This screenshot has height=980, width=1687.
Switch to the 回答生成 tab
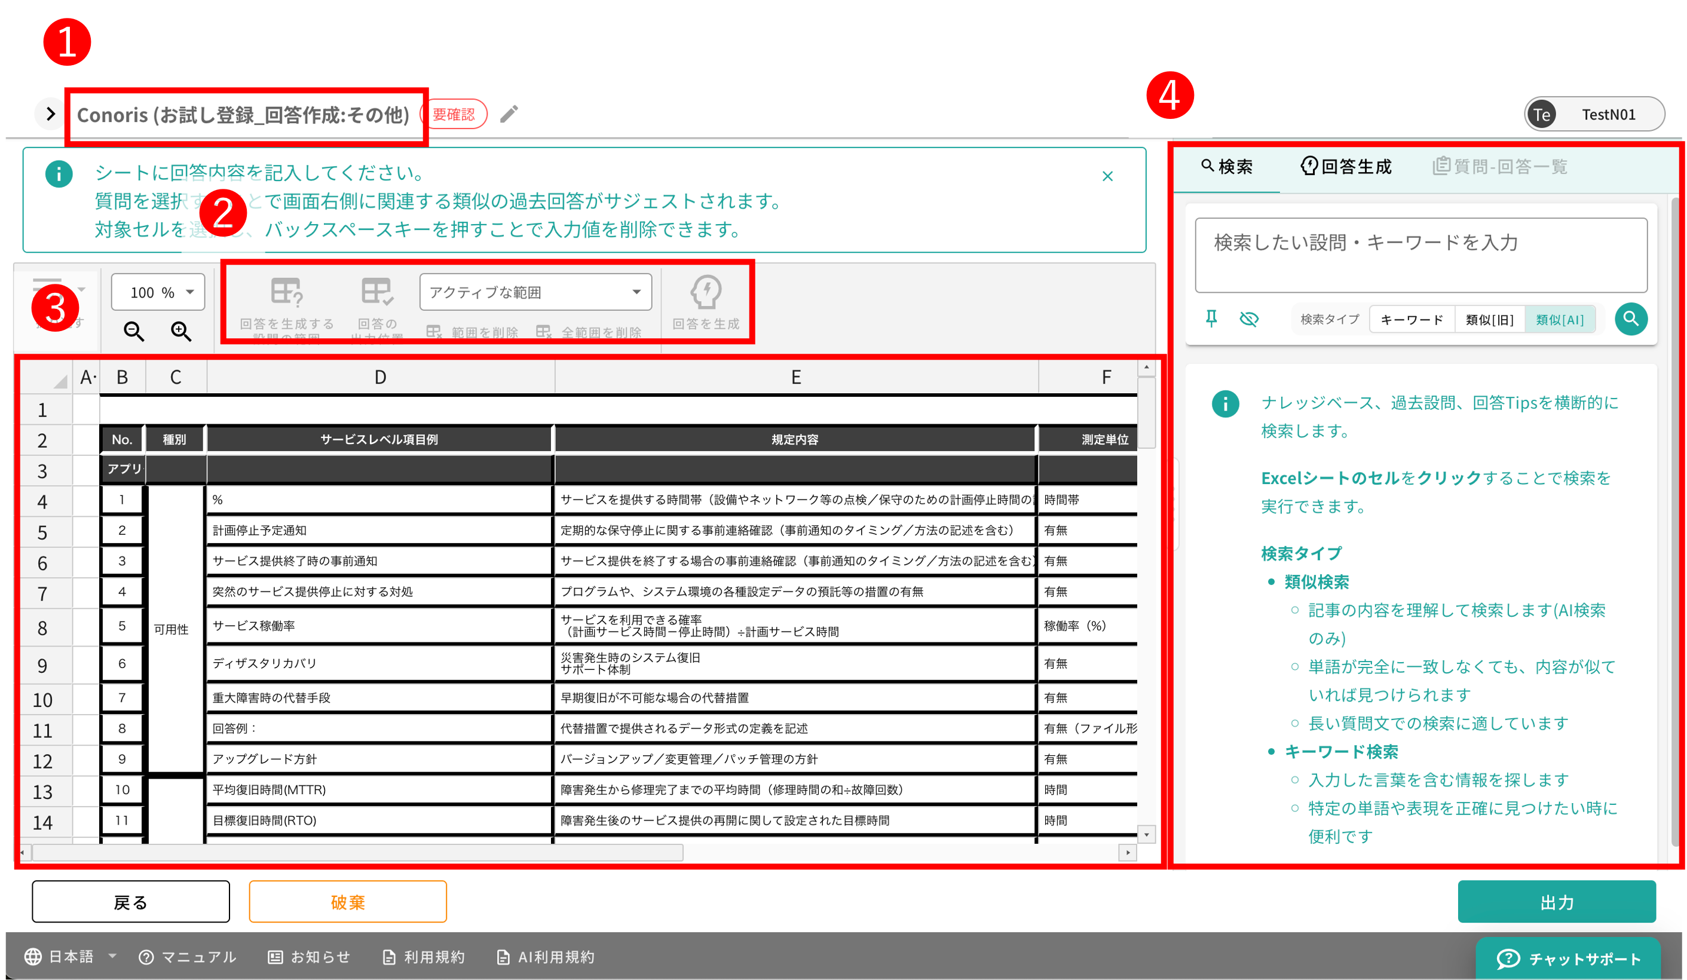tap(1346, 167)
